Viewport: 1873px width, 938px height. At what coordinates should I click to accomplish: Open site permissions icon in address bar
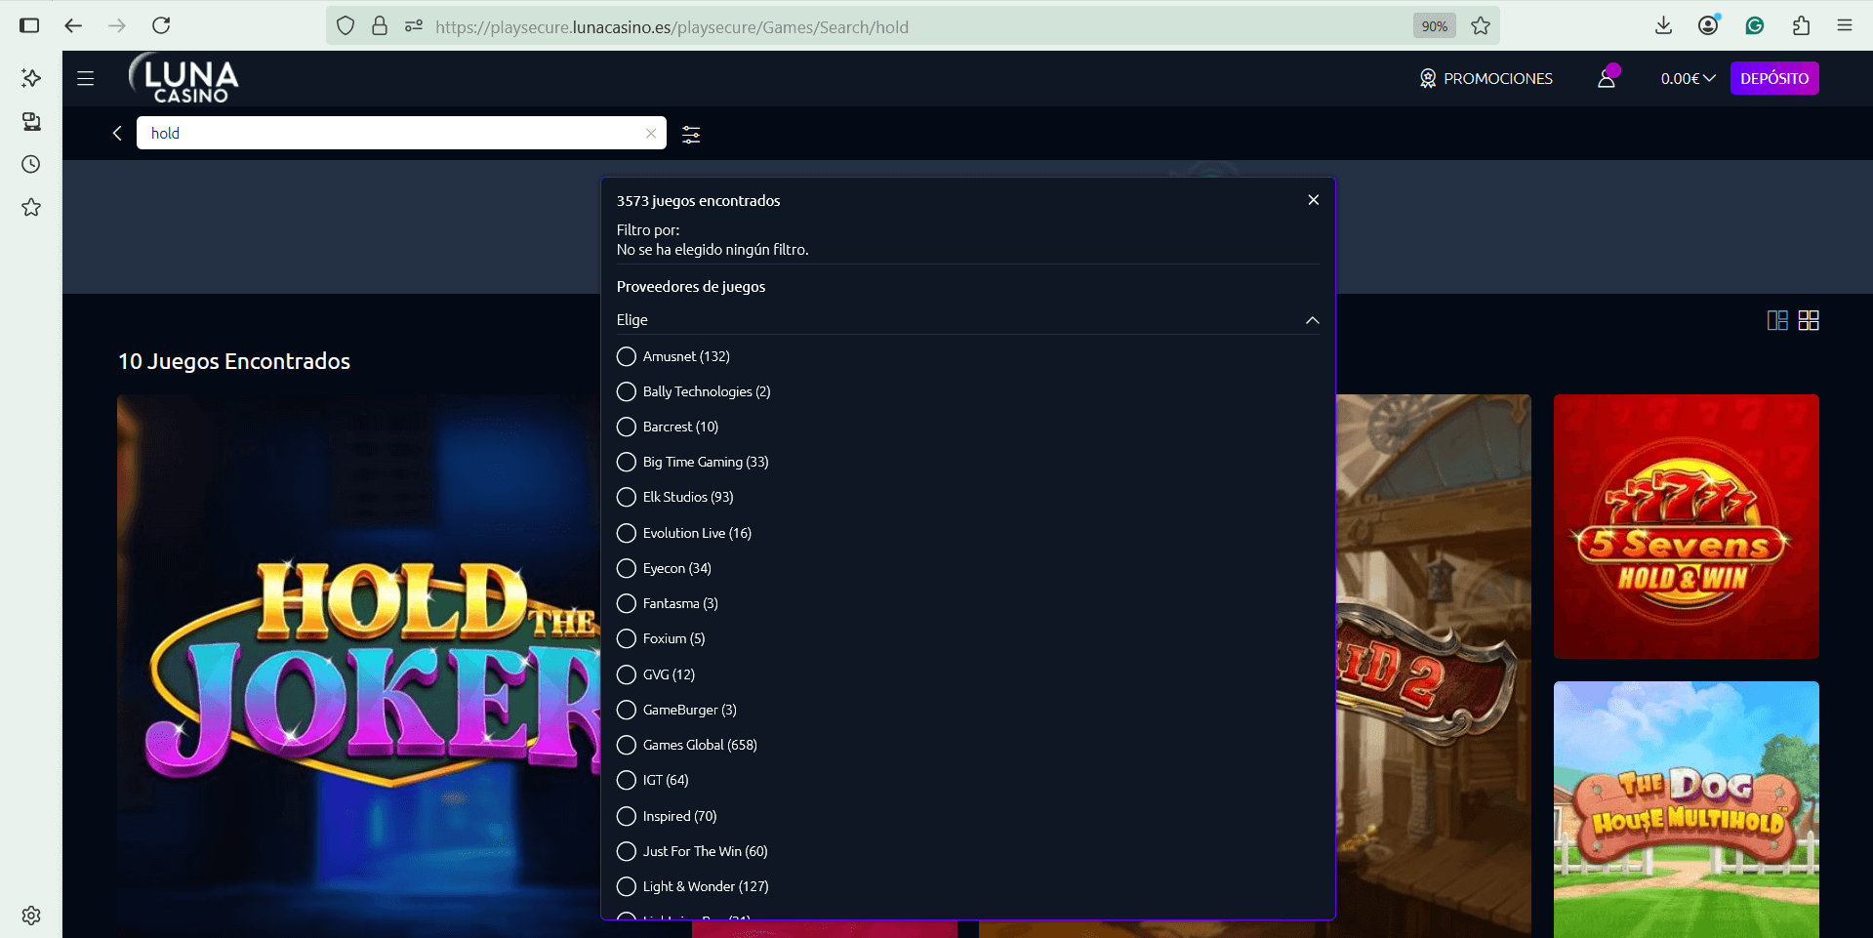click(x=414, y=26)
